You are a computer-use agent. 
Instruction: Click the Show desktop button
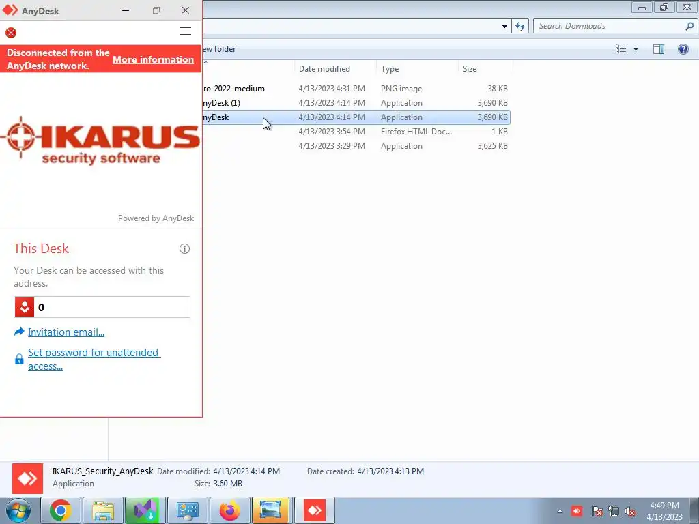click(x=694, y=510)
